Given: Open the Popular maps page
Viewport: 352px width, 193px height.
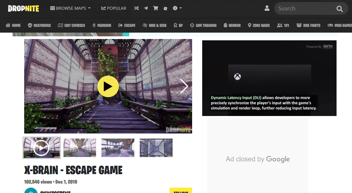Looking at the screenshot, I should pos(114,8).
